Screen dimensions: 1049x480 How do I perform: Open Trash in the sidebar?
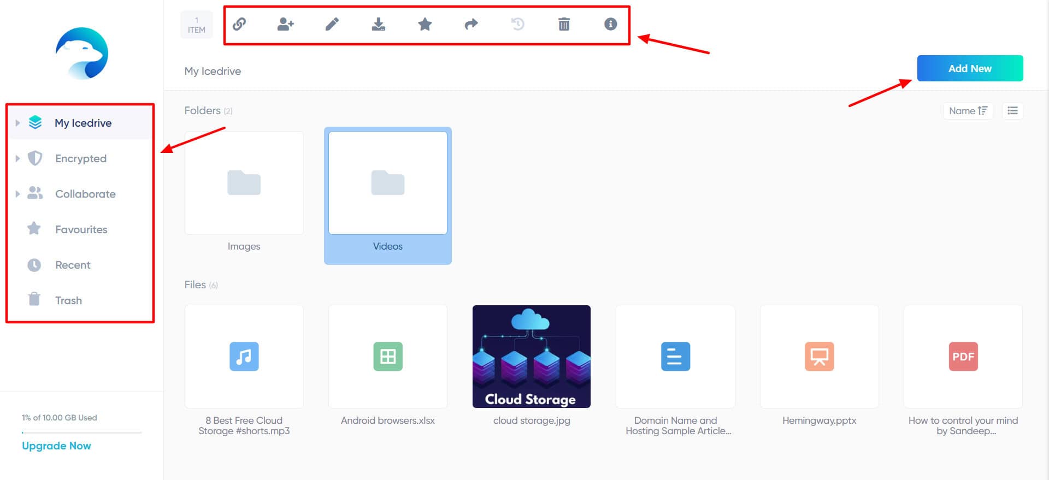(68, 300)
